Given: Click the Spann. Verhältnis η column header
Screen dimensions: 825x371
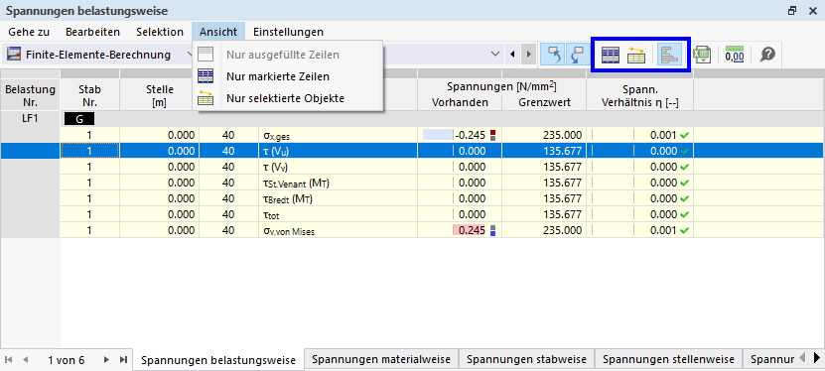Looking at the screenshot, I should tap(639, 95).
